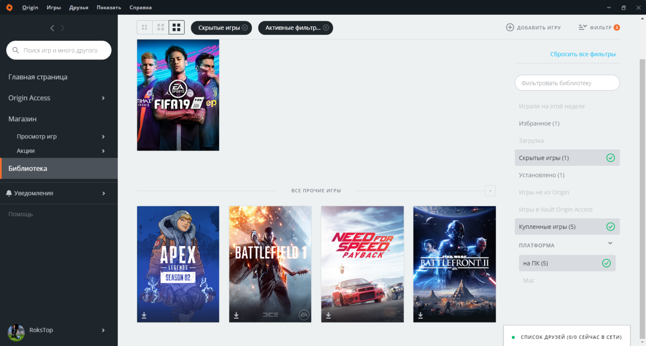Remove the 'Активные фильтр...' chip
Screen dimensions: 646x346
pyautogui.click(x=326, y=28)
